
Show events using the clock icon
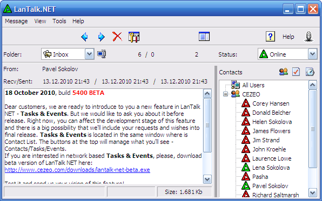(310, 72)
